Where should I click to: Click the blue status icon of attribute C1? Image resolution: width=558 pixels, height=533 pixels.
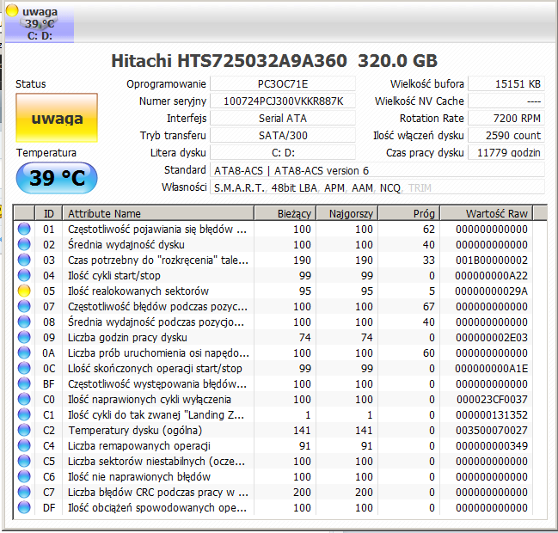pyautogui.click(x=24, y=414)
